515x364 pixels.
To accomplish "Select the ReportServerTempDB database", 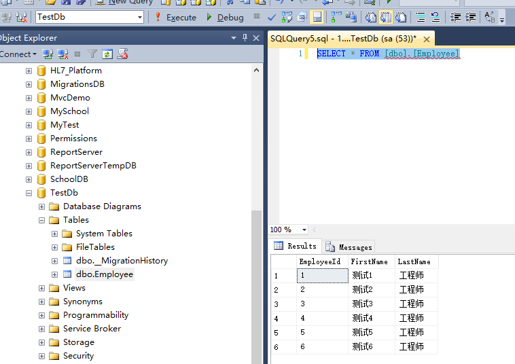I will (x=93, y=166).
